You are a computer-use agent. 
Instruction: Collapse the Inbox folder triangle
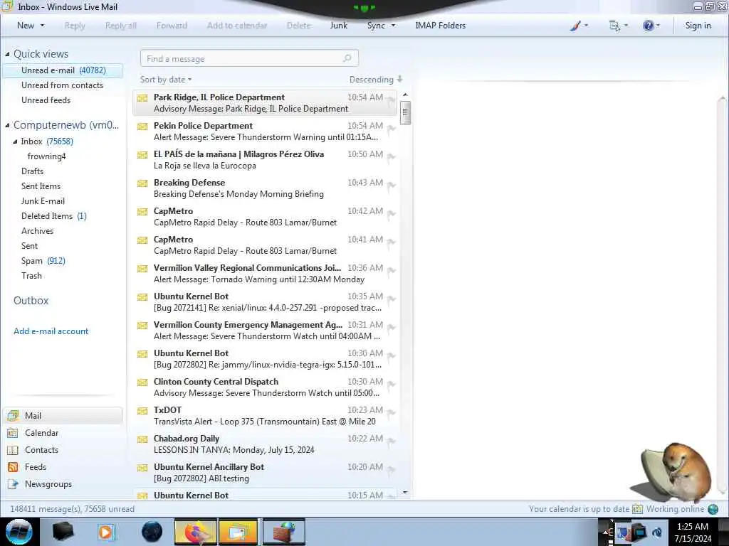tap(16, 141)
